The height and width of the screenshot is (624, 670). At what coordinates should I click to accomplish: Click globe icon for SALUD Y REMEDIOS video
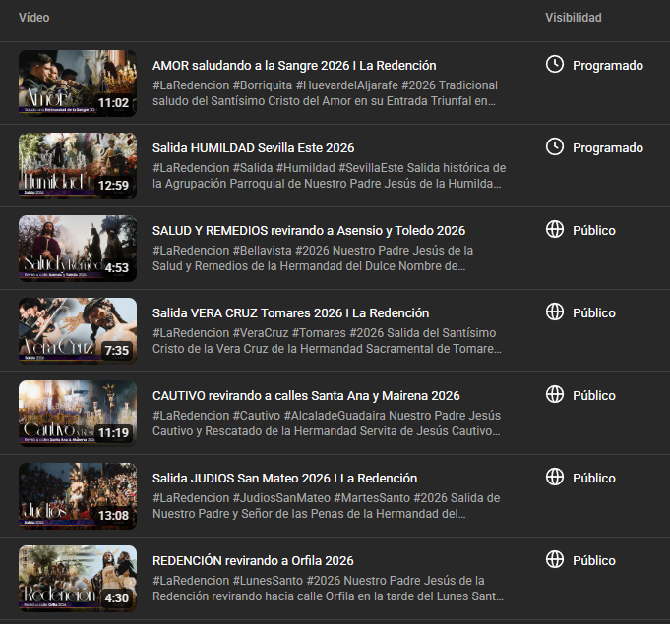(x=555, y=230)
